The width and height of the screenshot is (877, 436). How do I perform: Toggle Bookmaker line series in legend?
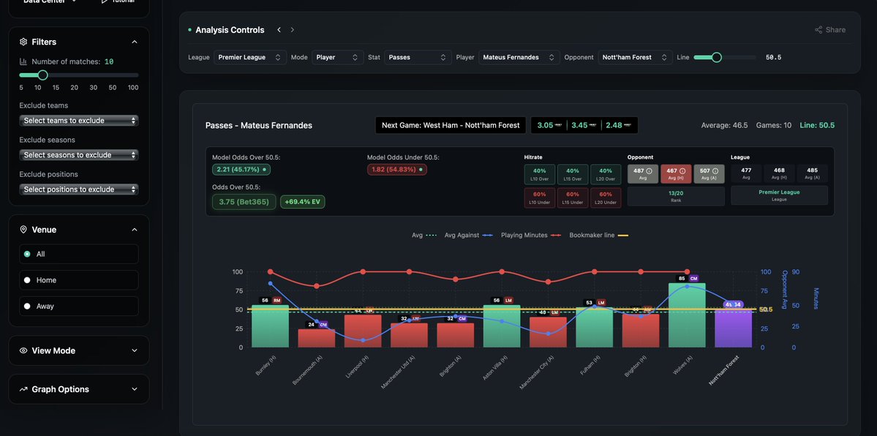pos(598,235)
